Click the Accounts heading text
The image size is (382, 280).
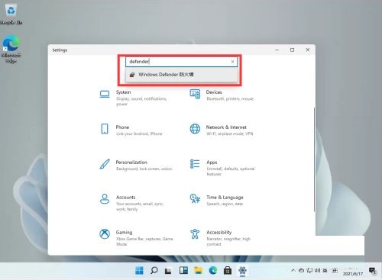tap(125, 197)
